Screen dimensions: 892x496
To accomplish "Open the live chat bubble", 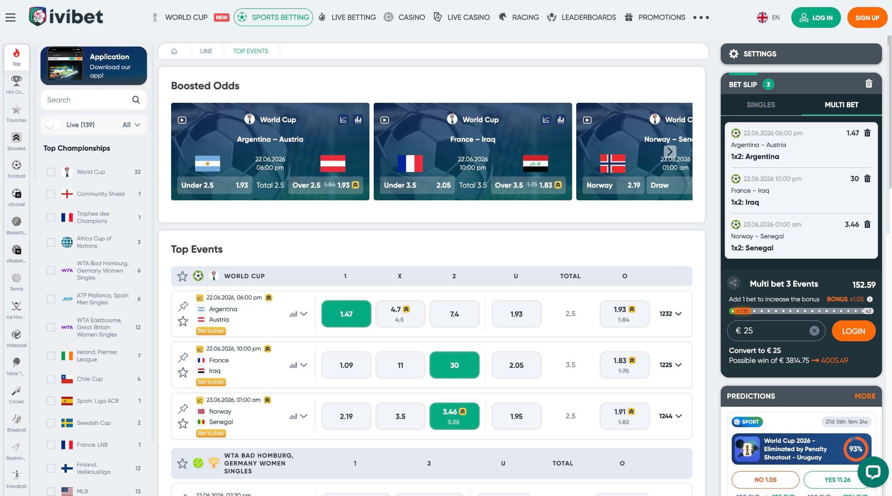I will tap(873, 472).
